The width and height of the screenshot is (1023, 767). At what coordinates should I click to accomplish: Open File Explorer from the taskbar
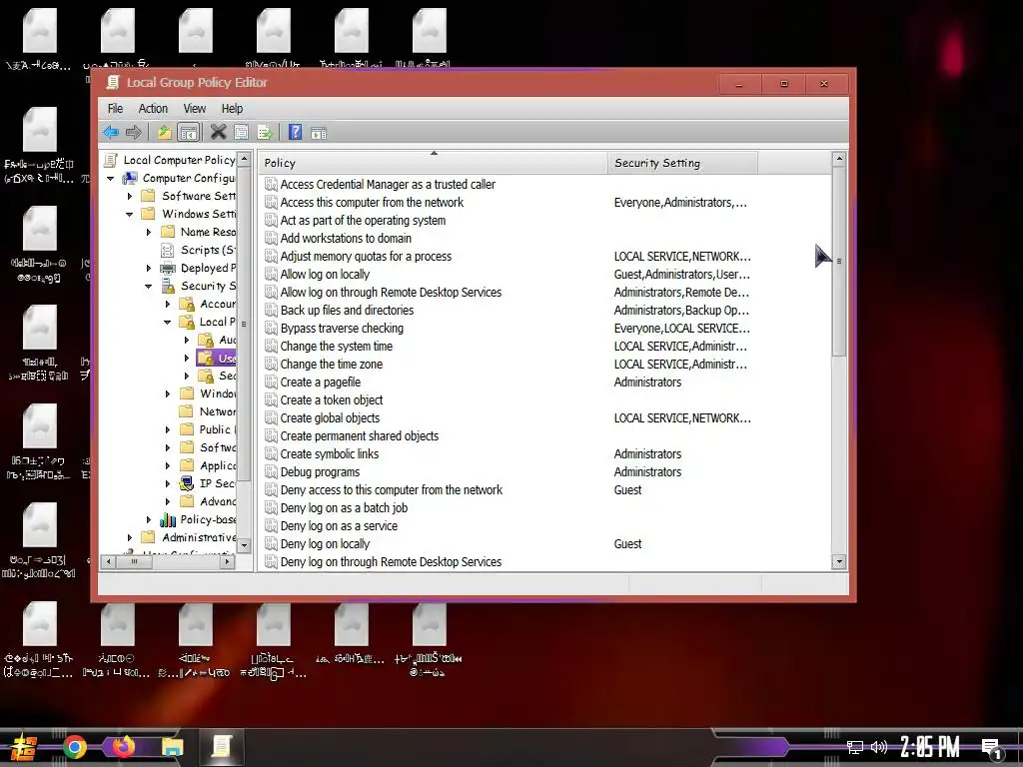[x=172, y=747]
